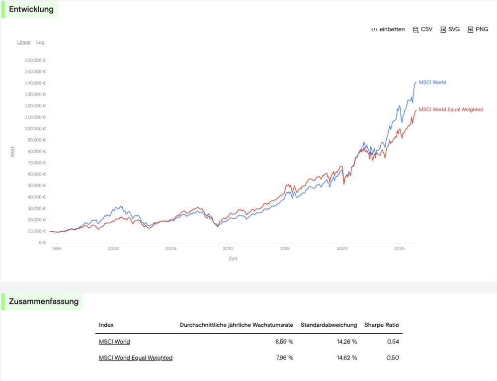This screenshot has height=381, width=497.
Task: Select the 8,59 % growth rate cell
Action: coord(284,342)
